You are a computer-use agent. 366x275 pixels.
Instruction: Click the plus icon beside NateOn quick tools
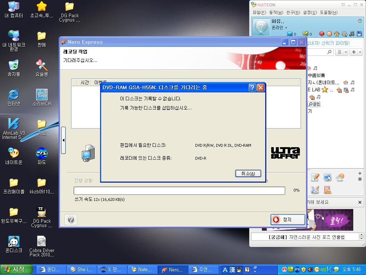(360, 173)
